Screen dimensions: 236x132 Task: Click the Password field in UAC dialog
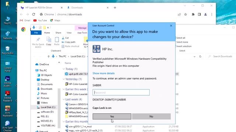point(121,92)
